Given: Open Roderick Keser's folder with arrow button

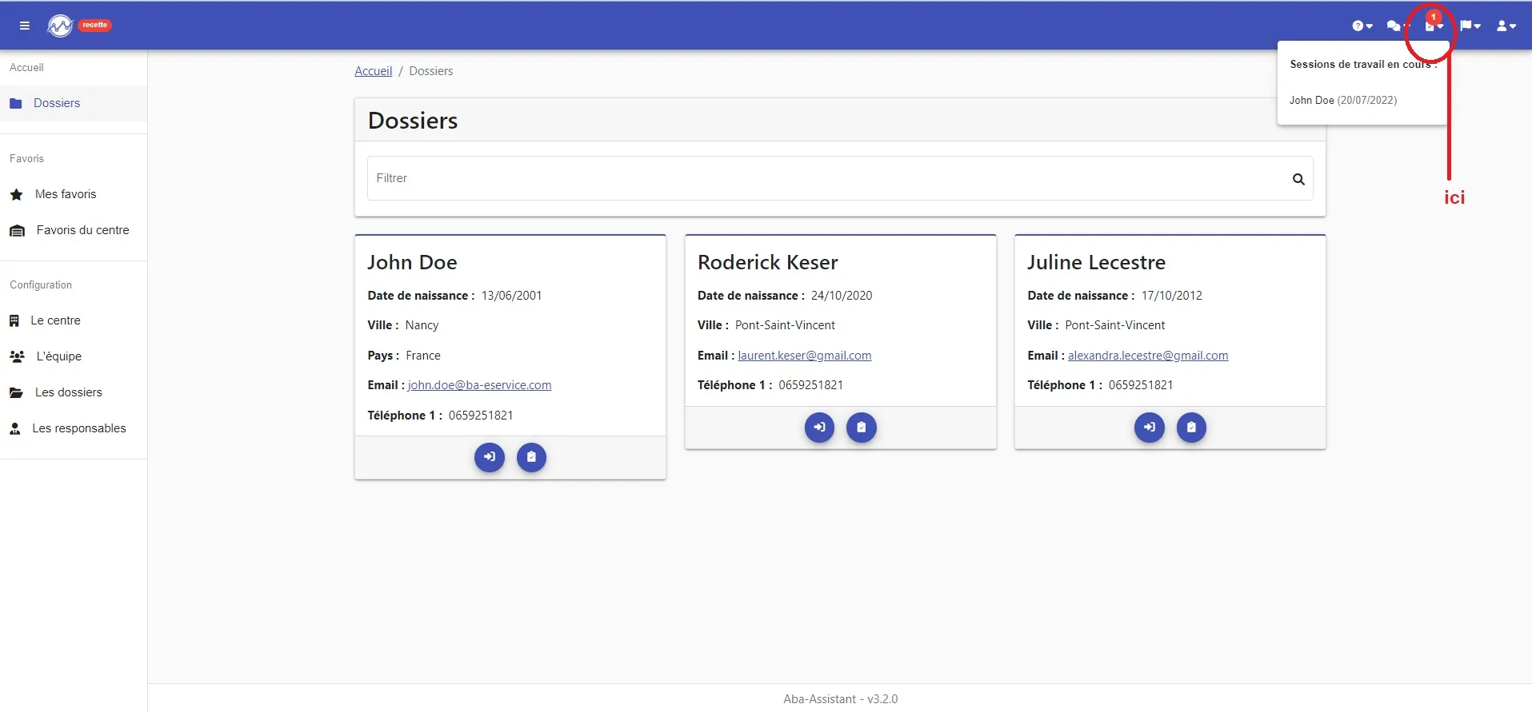Looking at the screenshot, I should 819,428.
